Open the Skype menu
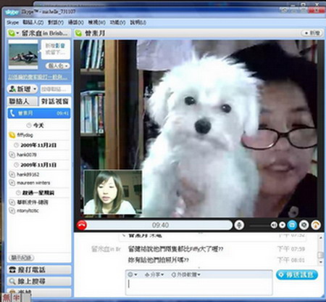 click(12, 23)
